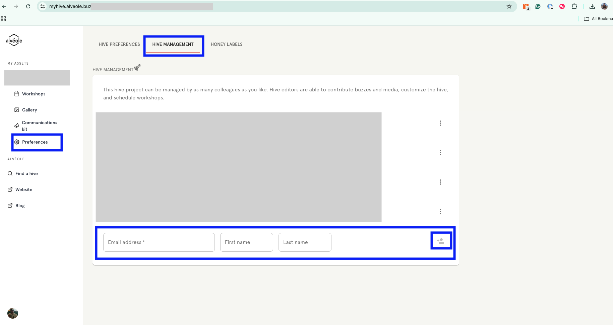Viewport: 613px width, 325px height.
Task: Bookmark this page with the star icon
Action: click(509, 6)
